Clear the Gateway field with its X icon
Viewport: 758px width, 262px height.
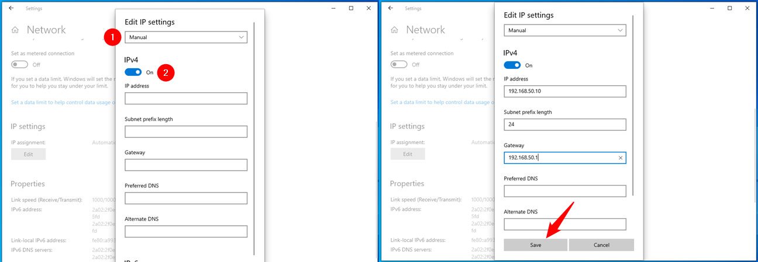[621, 158]
